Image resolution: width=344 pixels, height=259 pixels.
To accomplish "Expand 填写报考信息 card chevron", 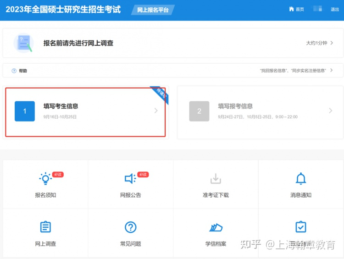I will coord(331,110).
